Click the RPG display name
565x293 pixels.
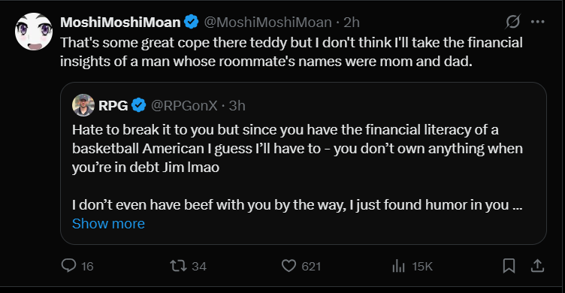113,106
